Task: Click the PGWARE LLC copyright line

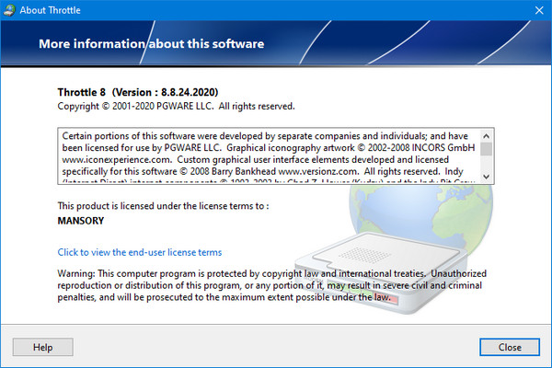Action: (175, 107)
